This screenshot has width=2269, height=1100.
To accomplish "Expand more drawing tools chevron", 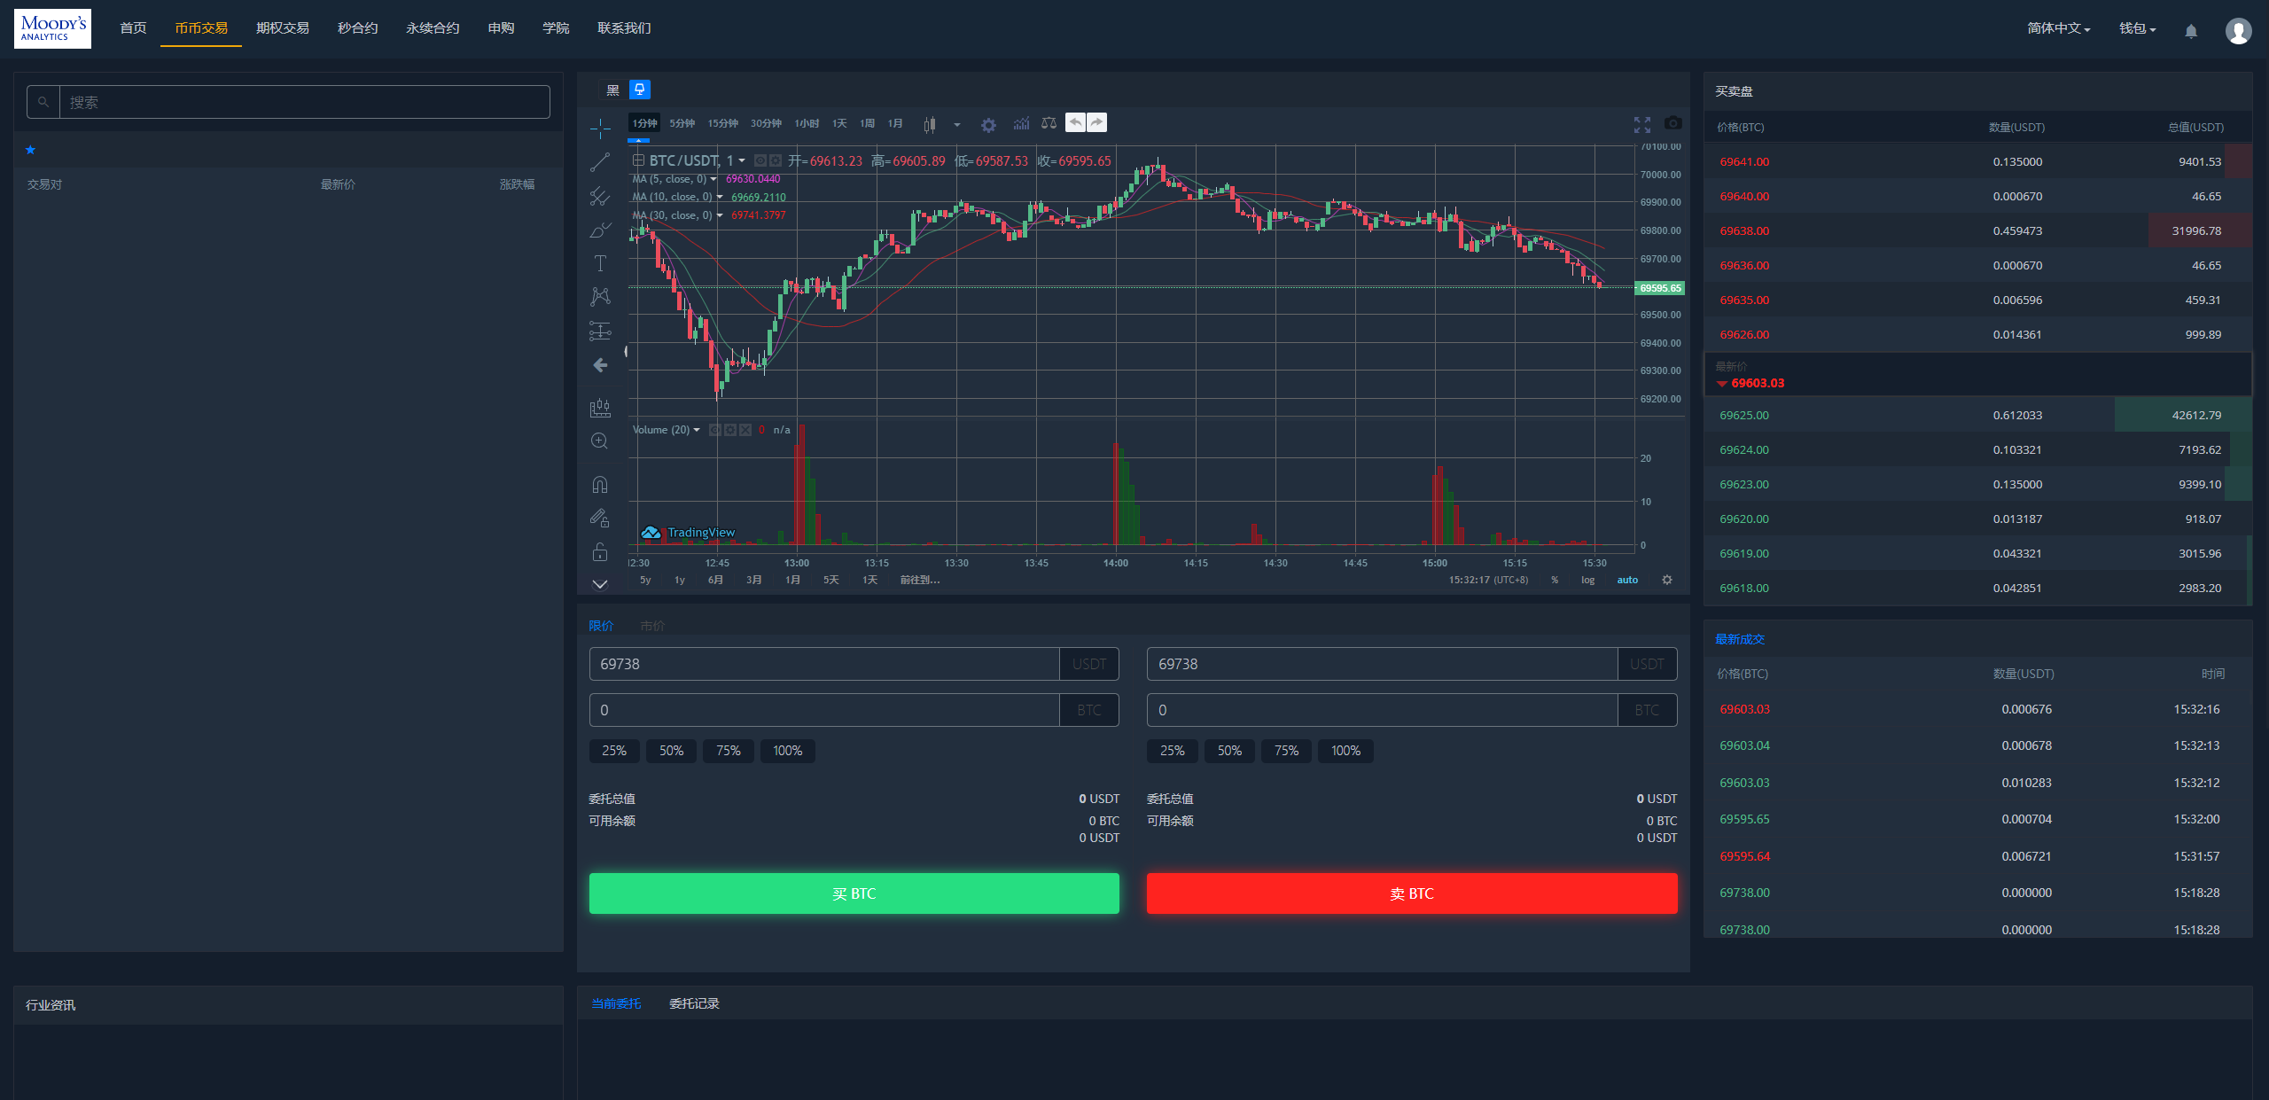I will 600,584.
